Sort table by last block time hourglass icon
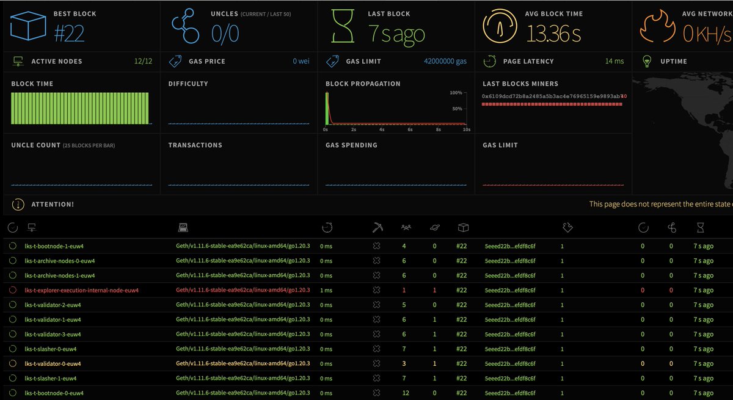 point(700,228)
